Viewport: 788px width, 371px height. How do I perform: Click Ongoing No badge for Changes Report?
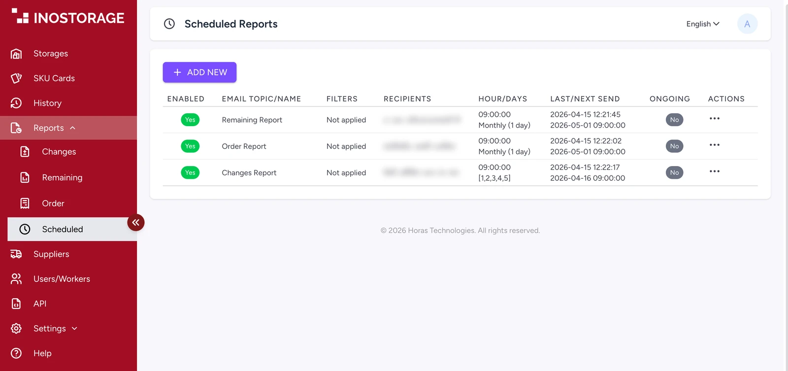click(674, 172)
